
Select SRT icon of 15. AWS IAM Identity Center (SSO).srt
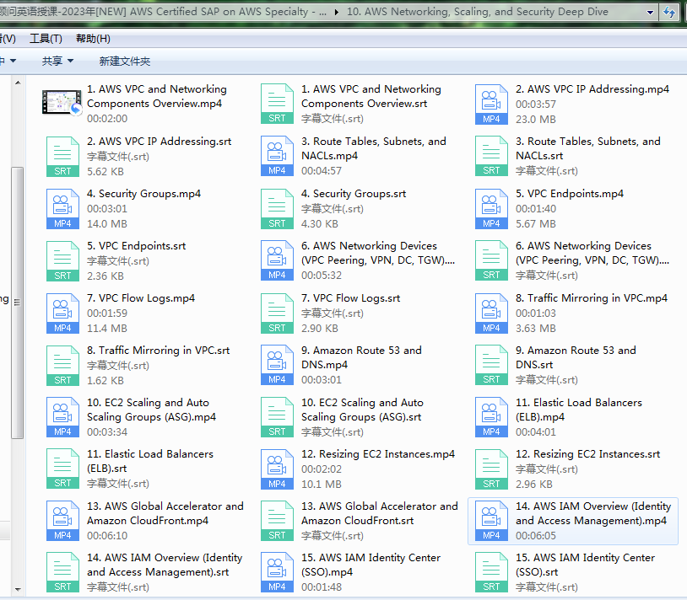(491, 572)
